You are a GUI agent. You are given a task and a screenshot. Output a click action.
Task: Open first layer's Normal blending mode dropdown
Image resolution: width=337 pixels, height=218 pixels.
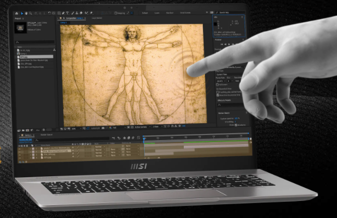pyautogui.click(x=100, y=147)
